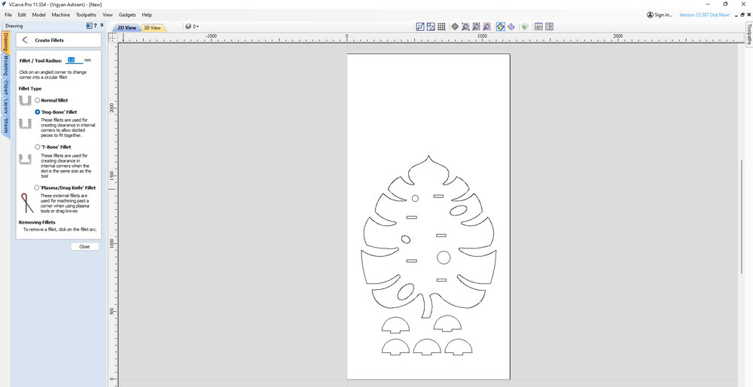
Task: Select the 'T-Bone' Fillet radio button
Action: pos(38,147)
